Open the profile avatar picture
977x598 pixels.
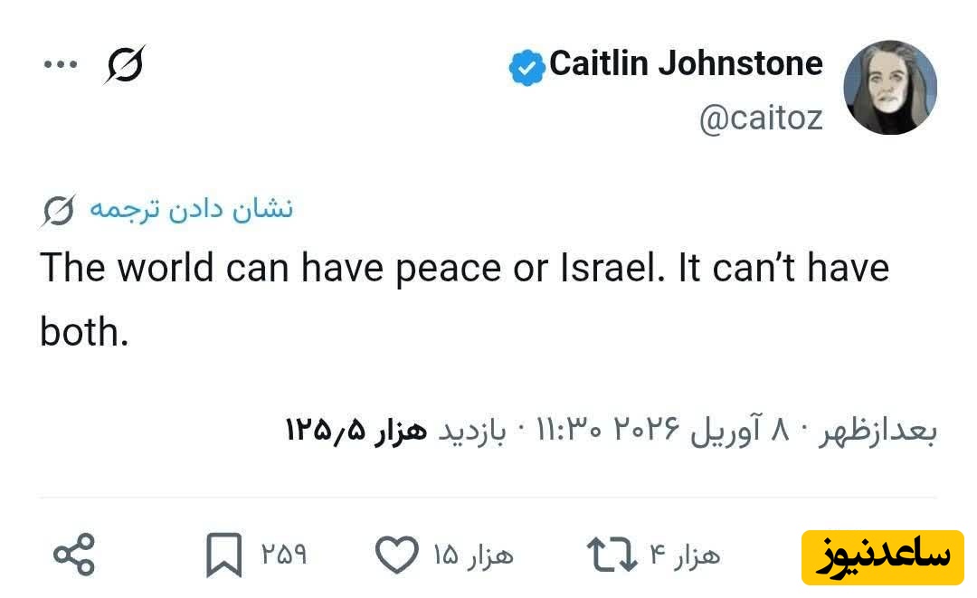(x=889, y=88)
